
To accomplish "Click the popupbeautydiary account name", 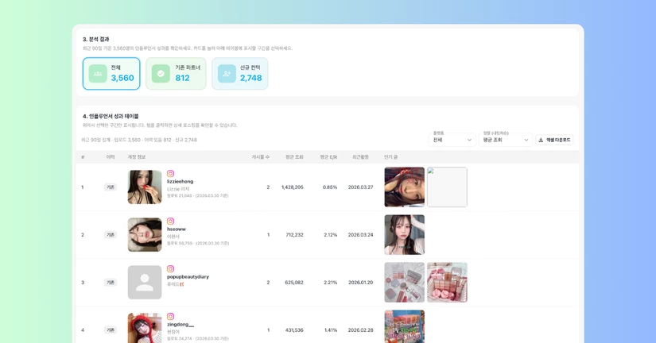I will [188, 276].
